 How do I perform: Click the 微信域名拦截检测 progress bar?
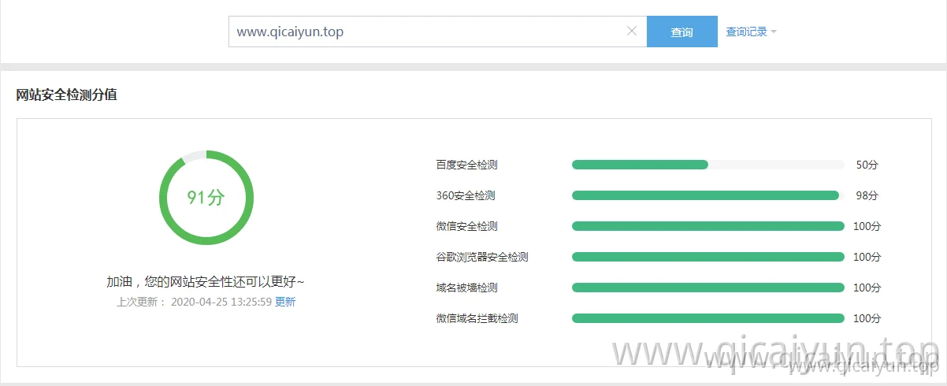coord(708,318)
